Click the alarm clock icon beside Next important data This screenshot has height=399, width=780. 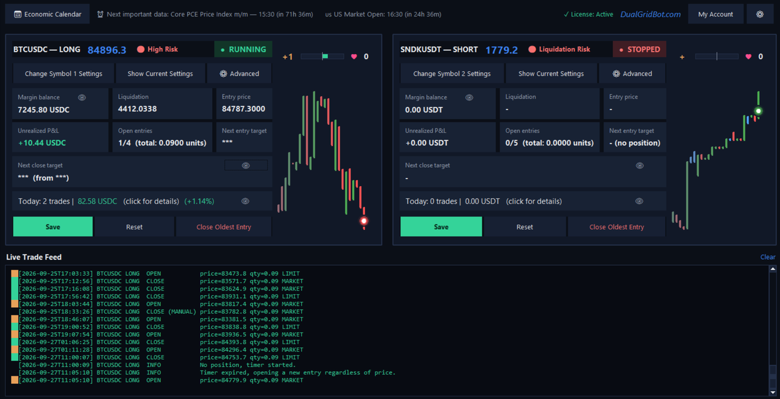[x=100, y=14]
